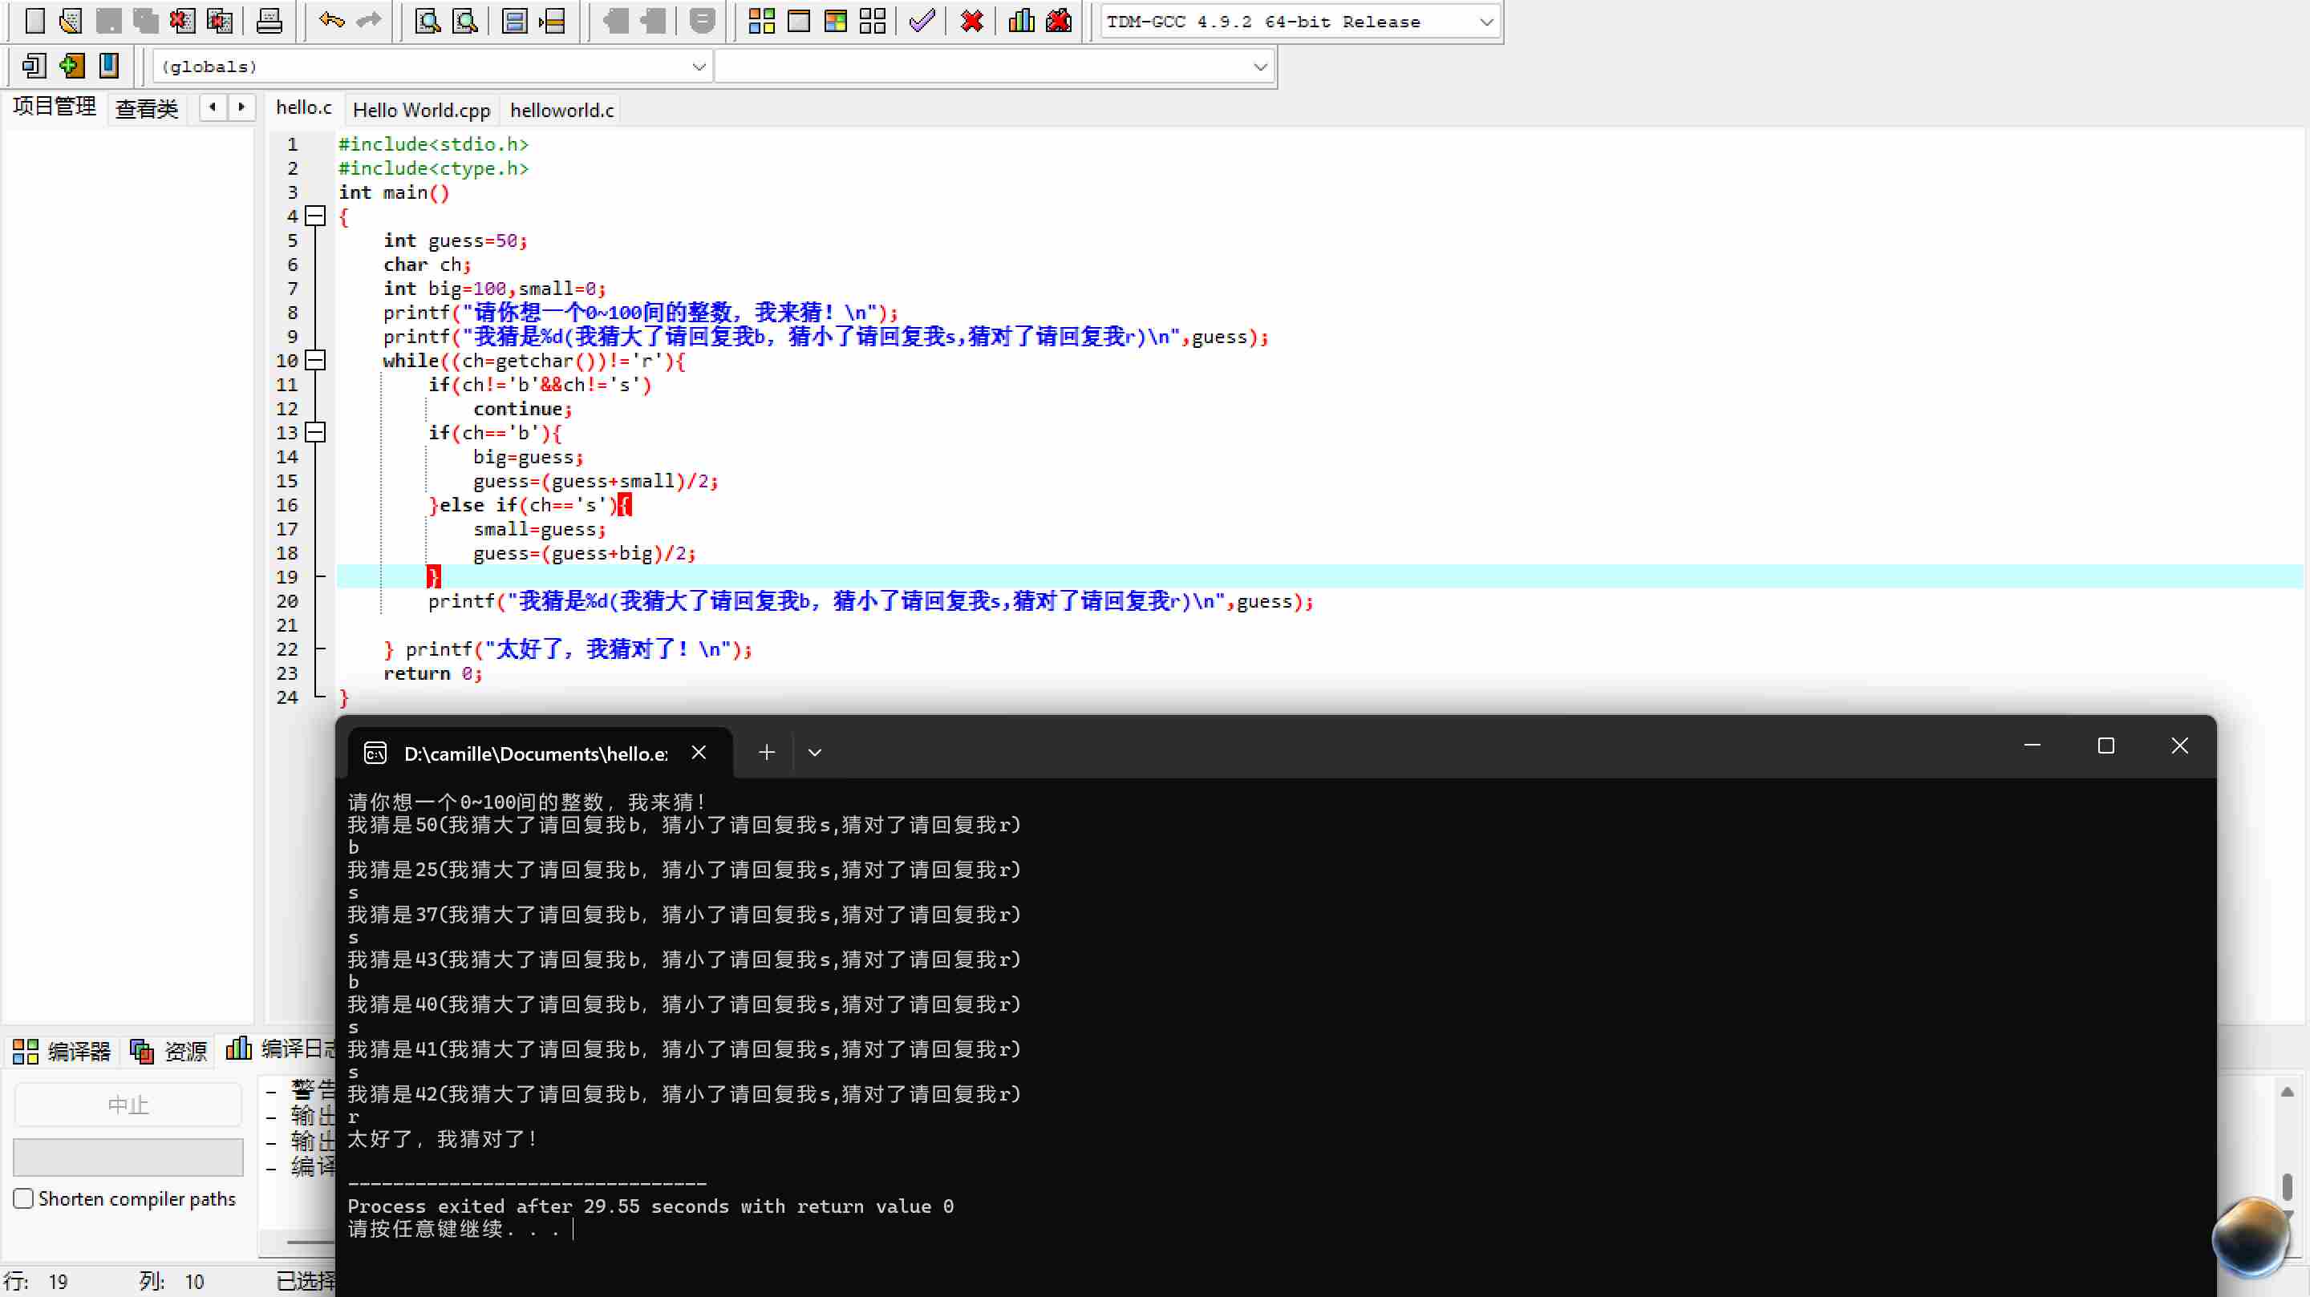Switch to the helloworld.c tab
The width and height of the screenshot is (2310, 1297).
(561, 111)
